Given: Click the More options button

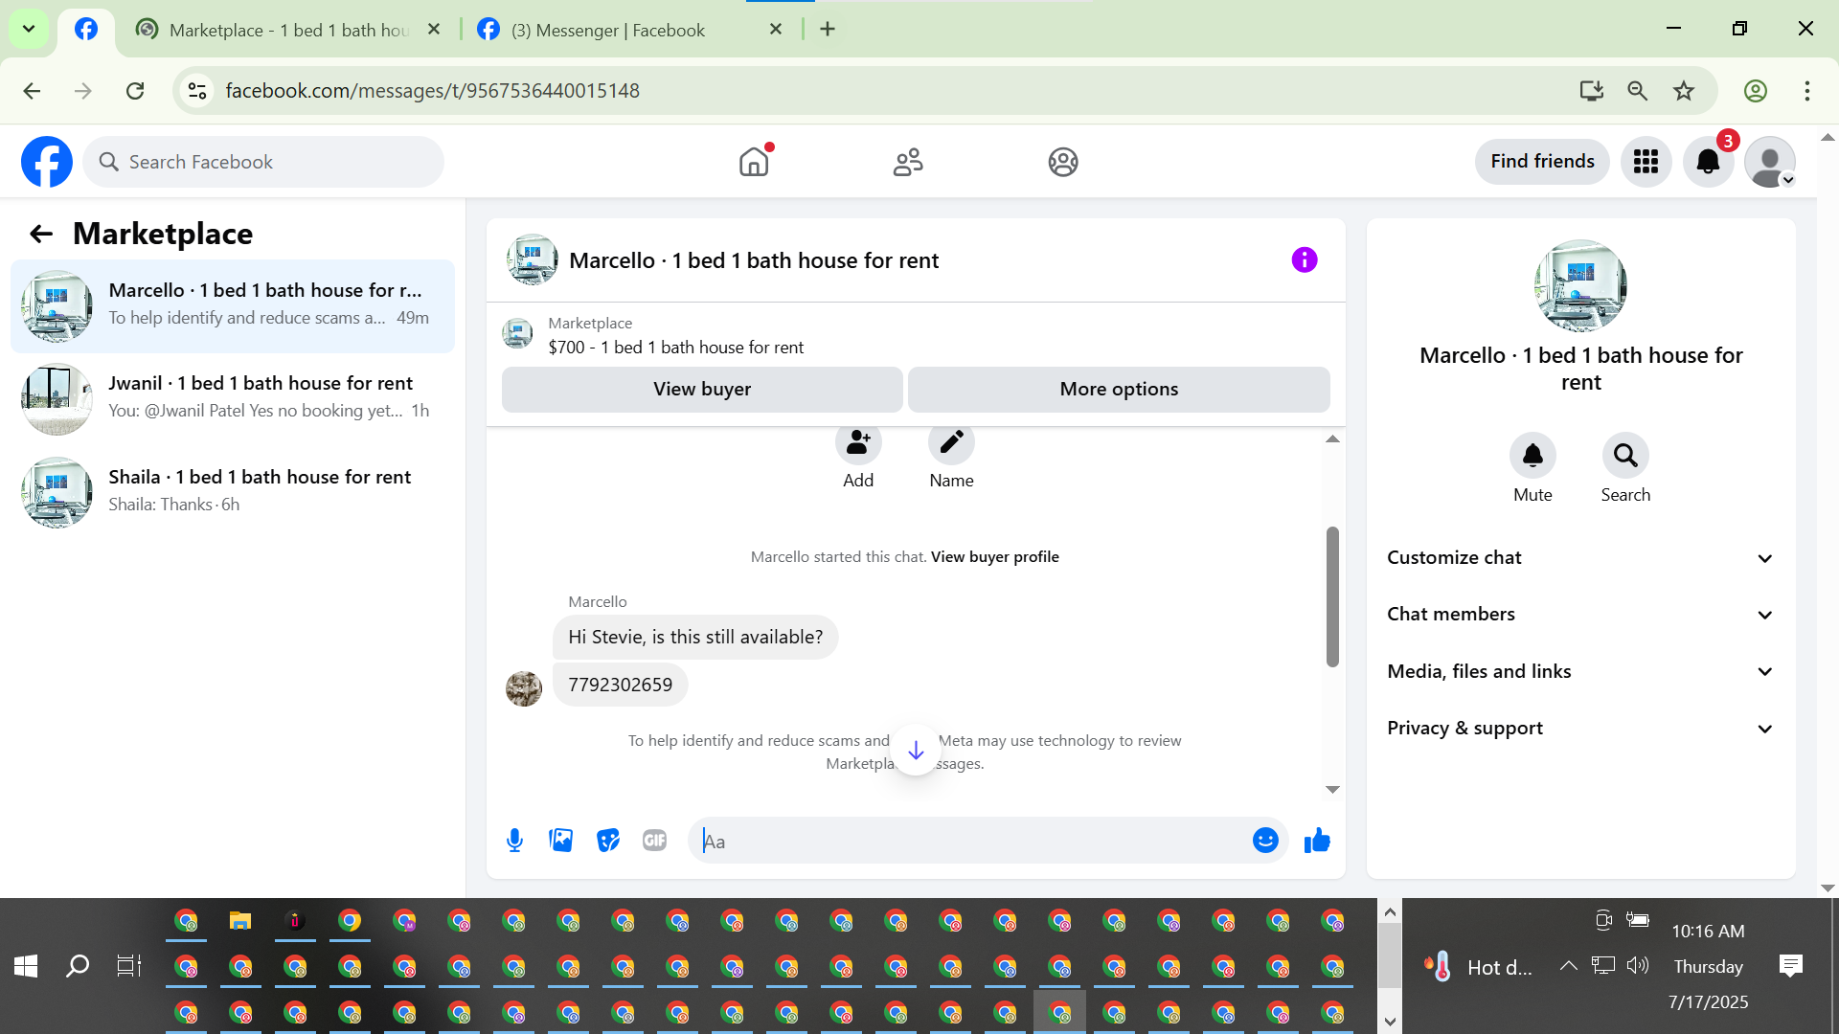Looking at the screenshot, I should [x=1119, y=390].
